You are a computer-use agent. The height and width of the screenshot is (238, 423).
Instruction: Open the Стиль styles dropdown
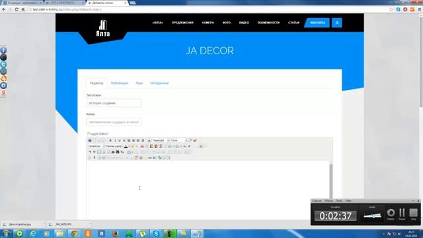click(x=178, y=140)
